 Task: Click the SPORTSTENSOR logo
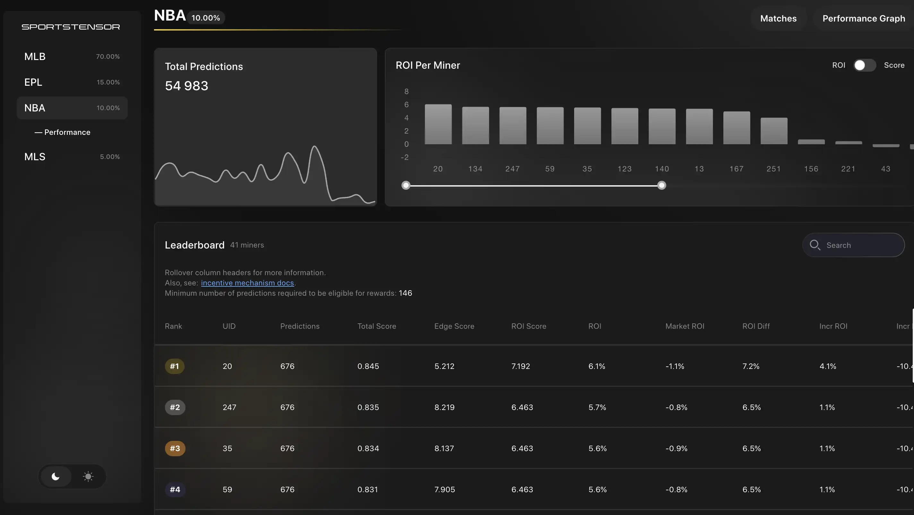click(x=71, y=27)
